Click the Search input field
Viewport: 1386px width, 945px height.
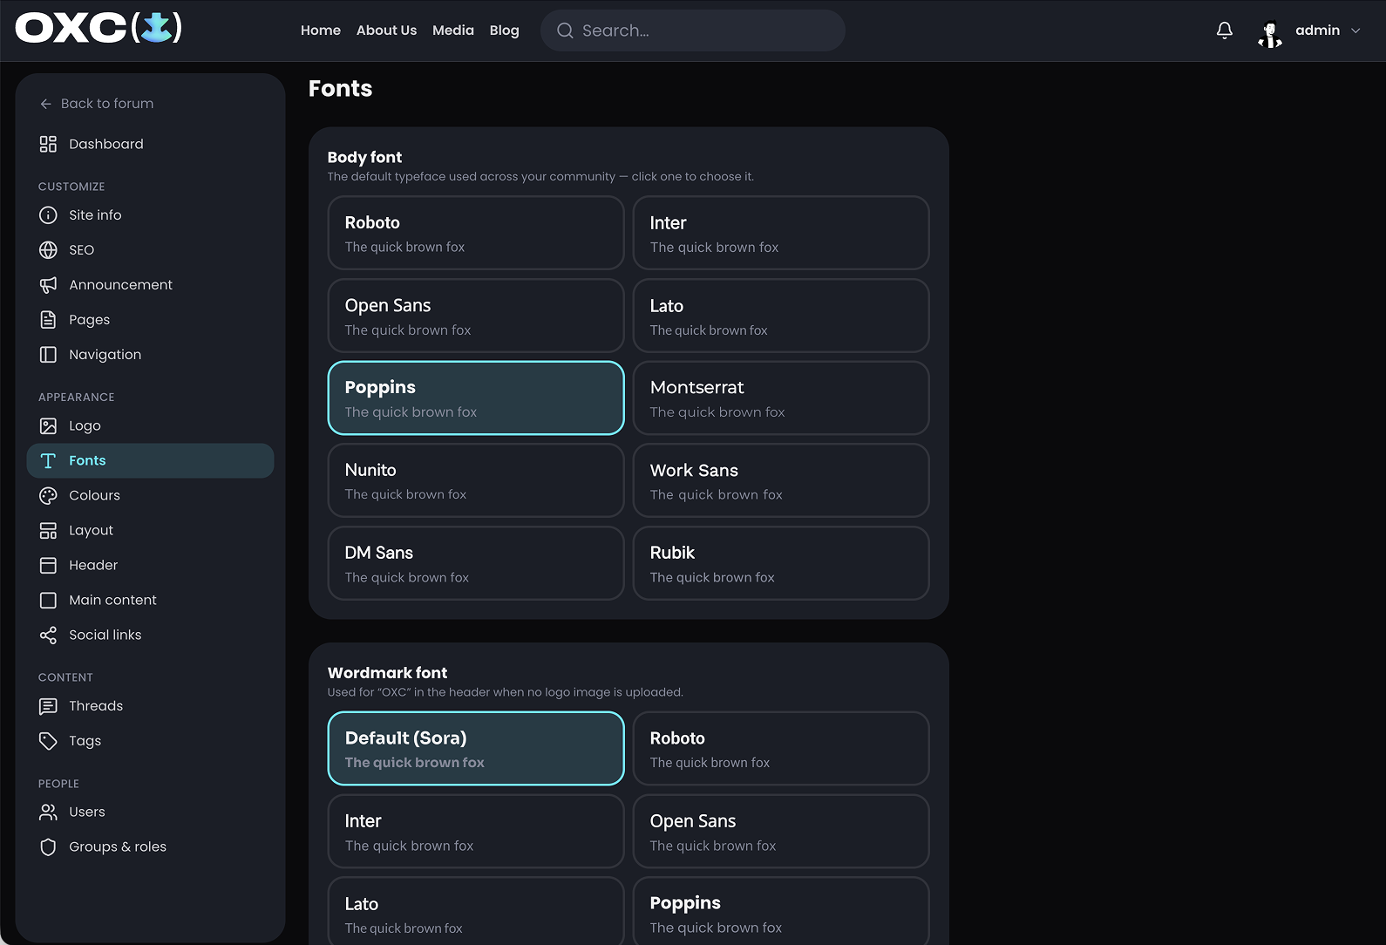(x=693, y=31)
